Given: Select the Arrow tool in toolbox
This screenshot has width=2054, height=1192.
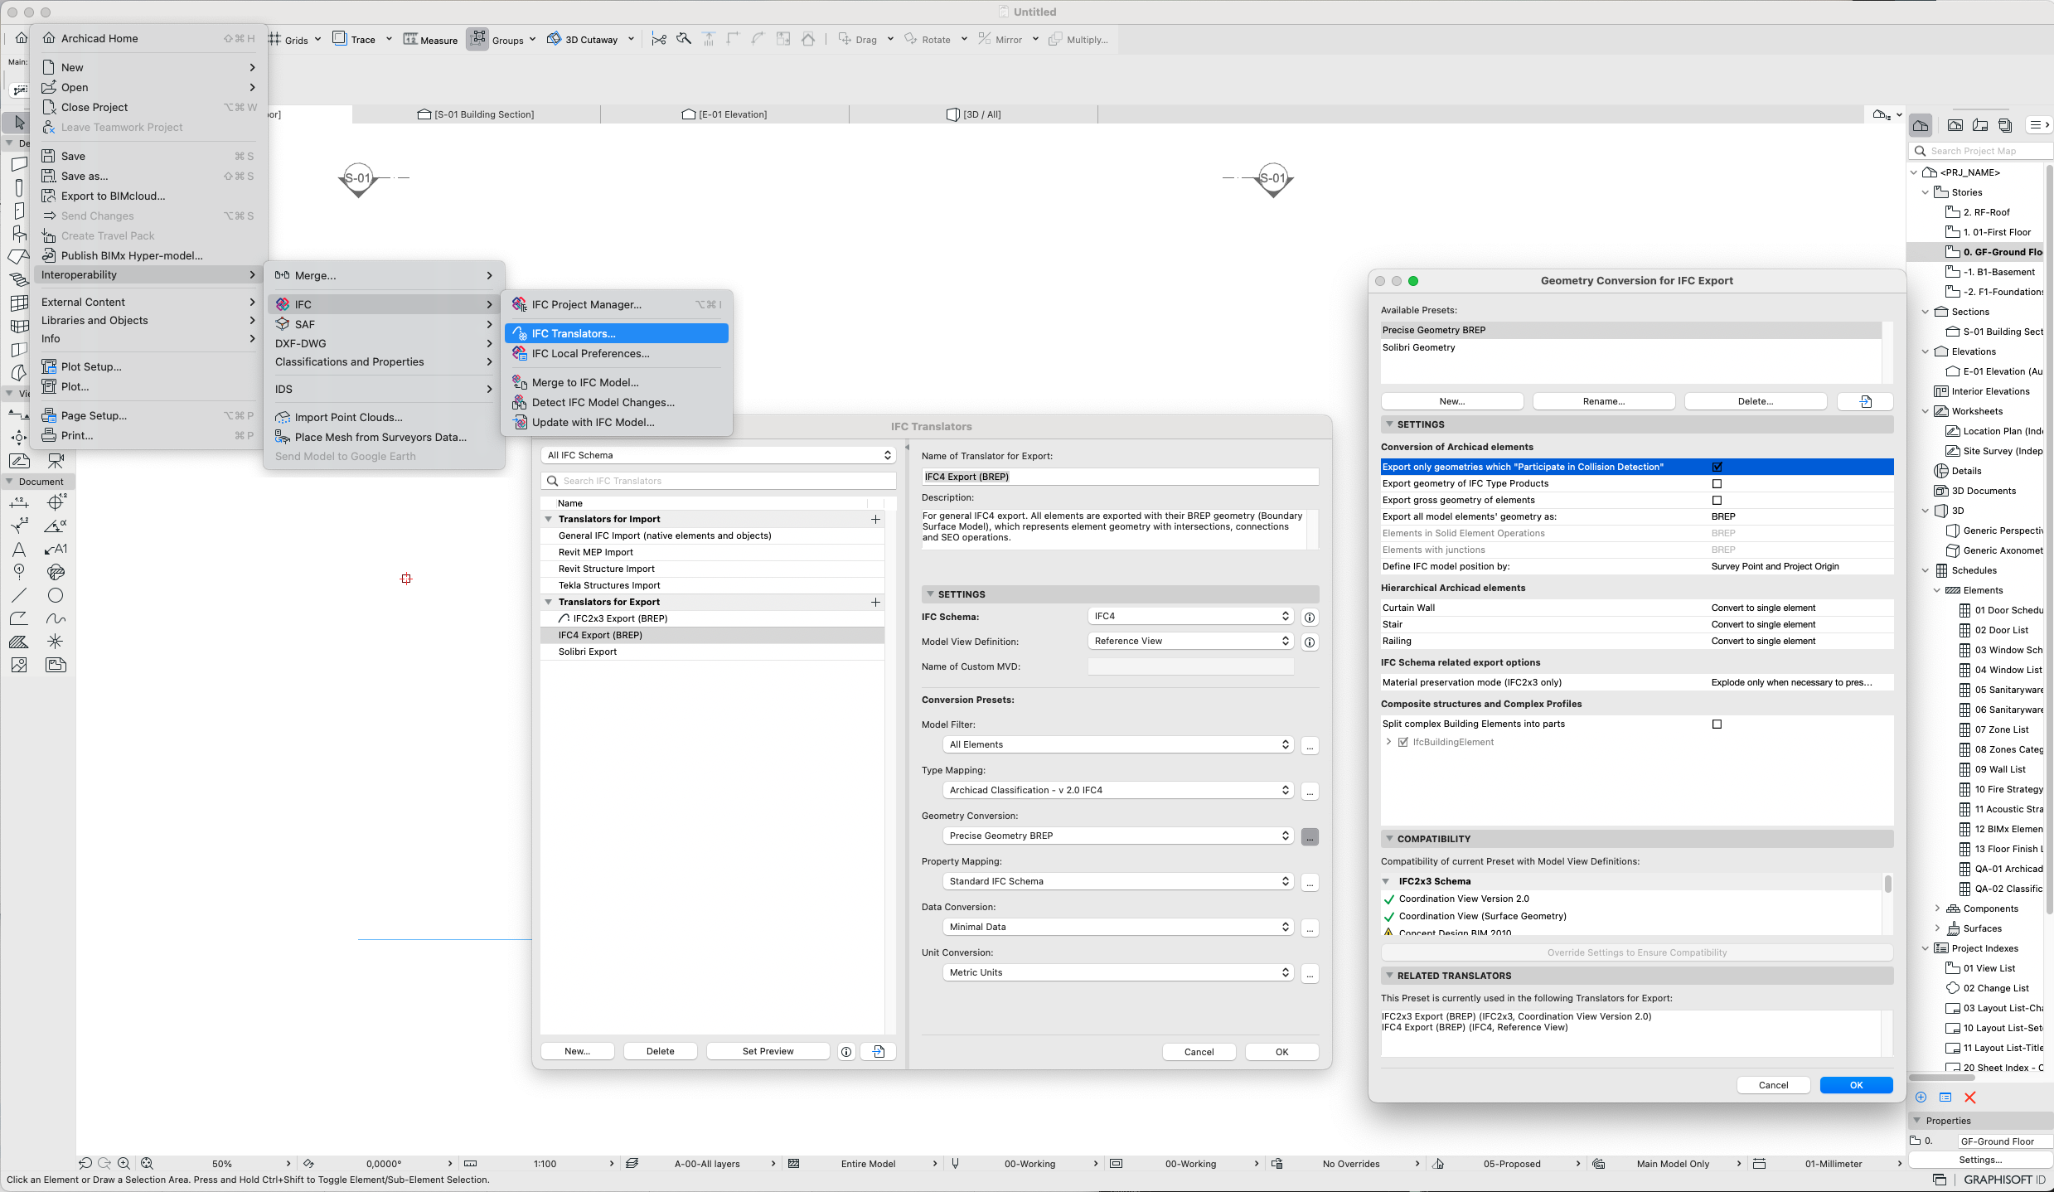Looking at the screenshot, I should point(18,122).
